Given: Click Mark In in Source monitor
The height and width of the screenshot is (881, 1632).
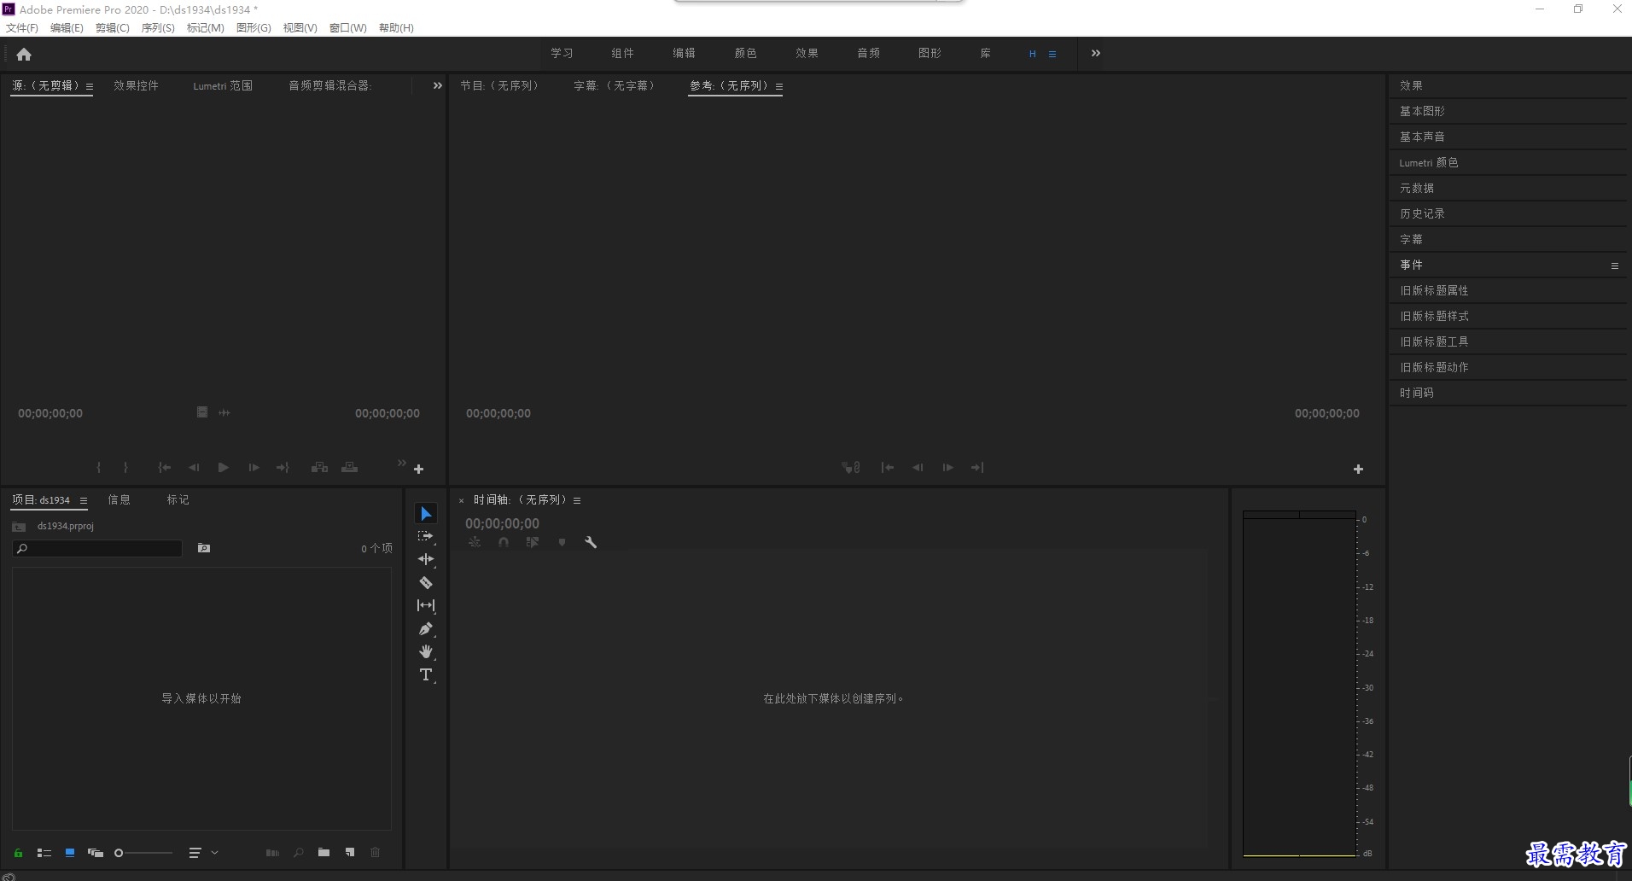Looking at the screenshot, I should point(99,468).
